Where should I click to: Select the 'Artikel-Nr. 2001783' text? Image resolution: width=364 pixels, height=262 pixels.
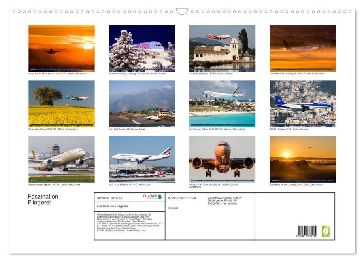(x=109, y=198)
